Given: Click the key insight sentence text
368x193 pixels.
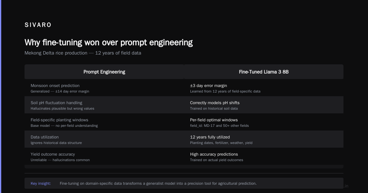Looking at the screenshot, I should tap(158, 184).
